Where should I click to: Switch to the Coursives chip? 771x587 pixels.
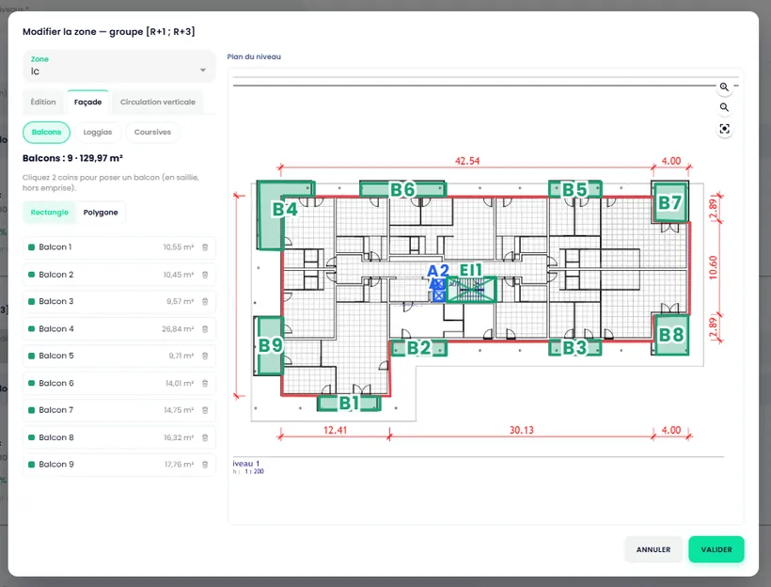152,133
